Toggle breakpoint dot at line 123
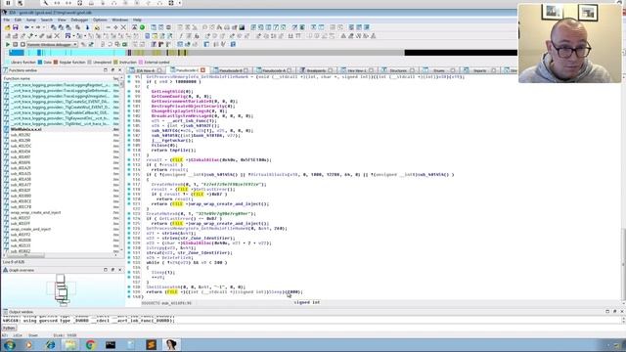The height and width of the screenshot is (352, 626). [129, 214]
